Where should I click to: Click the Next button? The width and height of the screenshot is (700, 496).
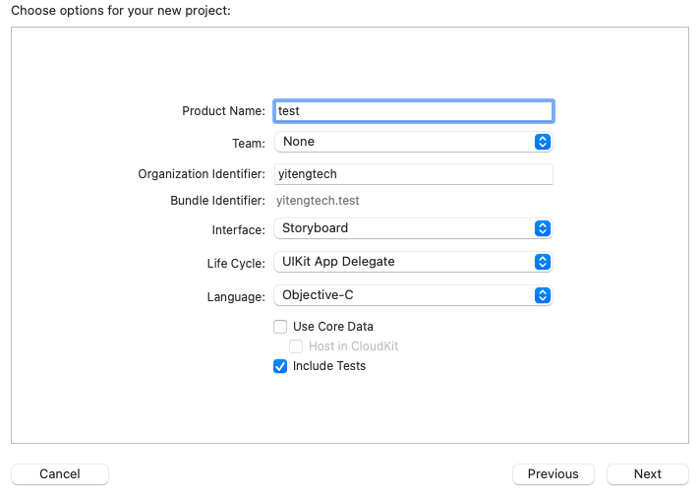[x=648, y=473]
